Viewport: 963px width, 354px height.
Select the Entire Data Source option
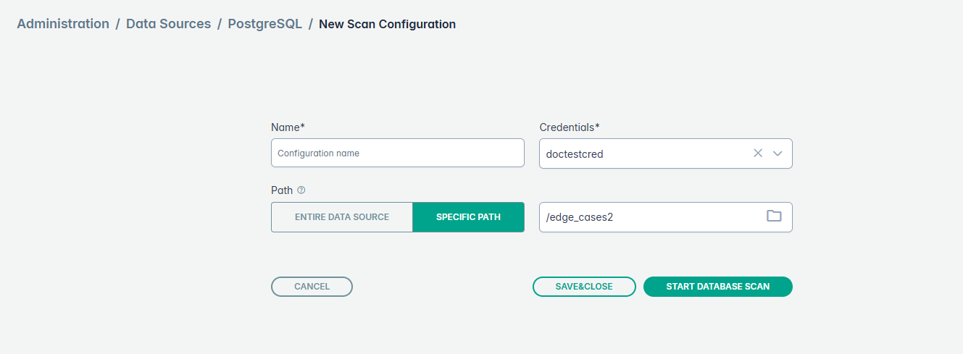(x=342, y=217)
